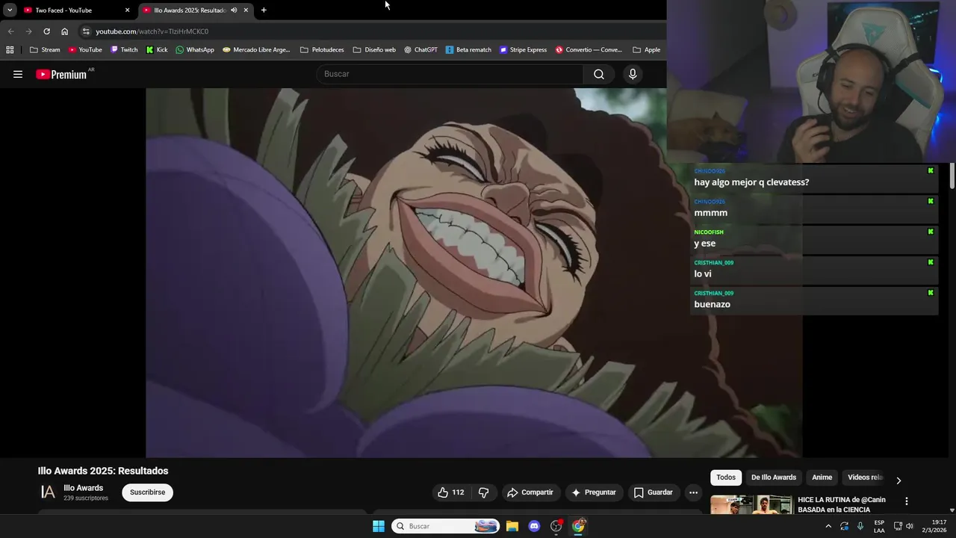Expand the Stream bookmarks folder
The width and height of the screenshot is (956, 538).
click(x=45, y=50)
